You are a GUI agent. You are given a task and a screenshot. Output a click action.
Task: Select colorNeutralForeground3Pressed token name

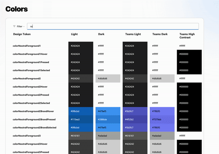point(31,152)
